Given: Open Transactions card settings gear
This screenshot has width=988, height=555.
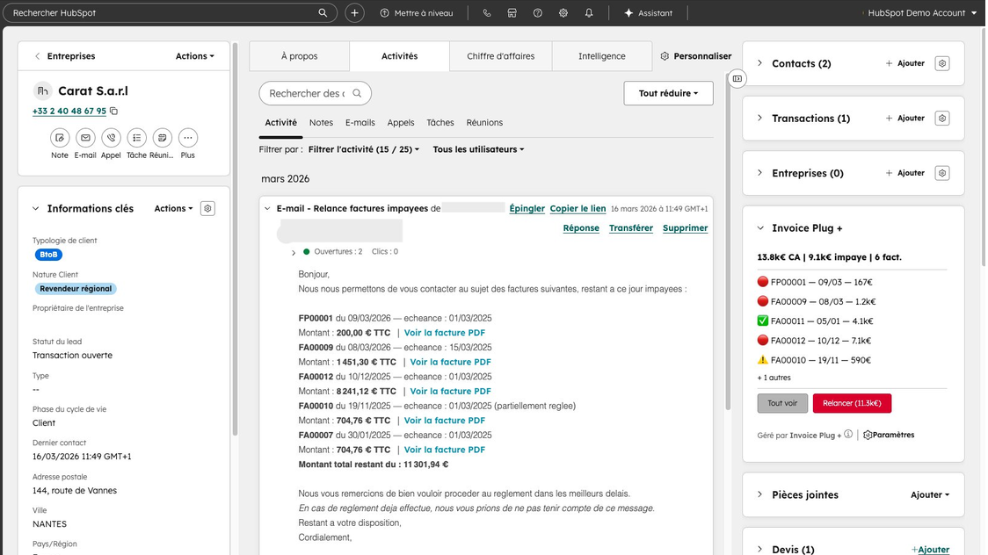Looking at the screenshot, I should pyautogui.click(x=942, y=118).
